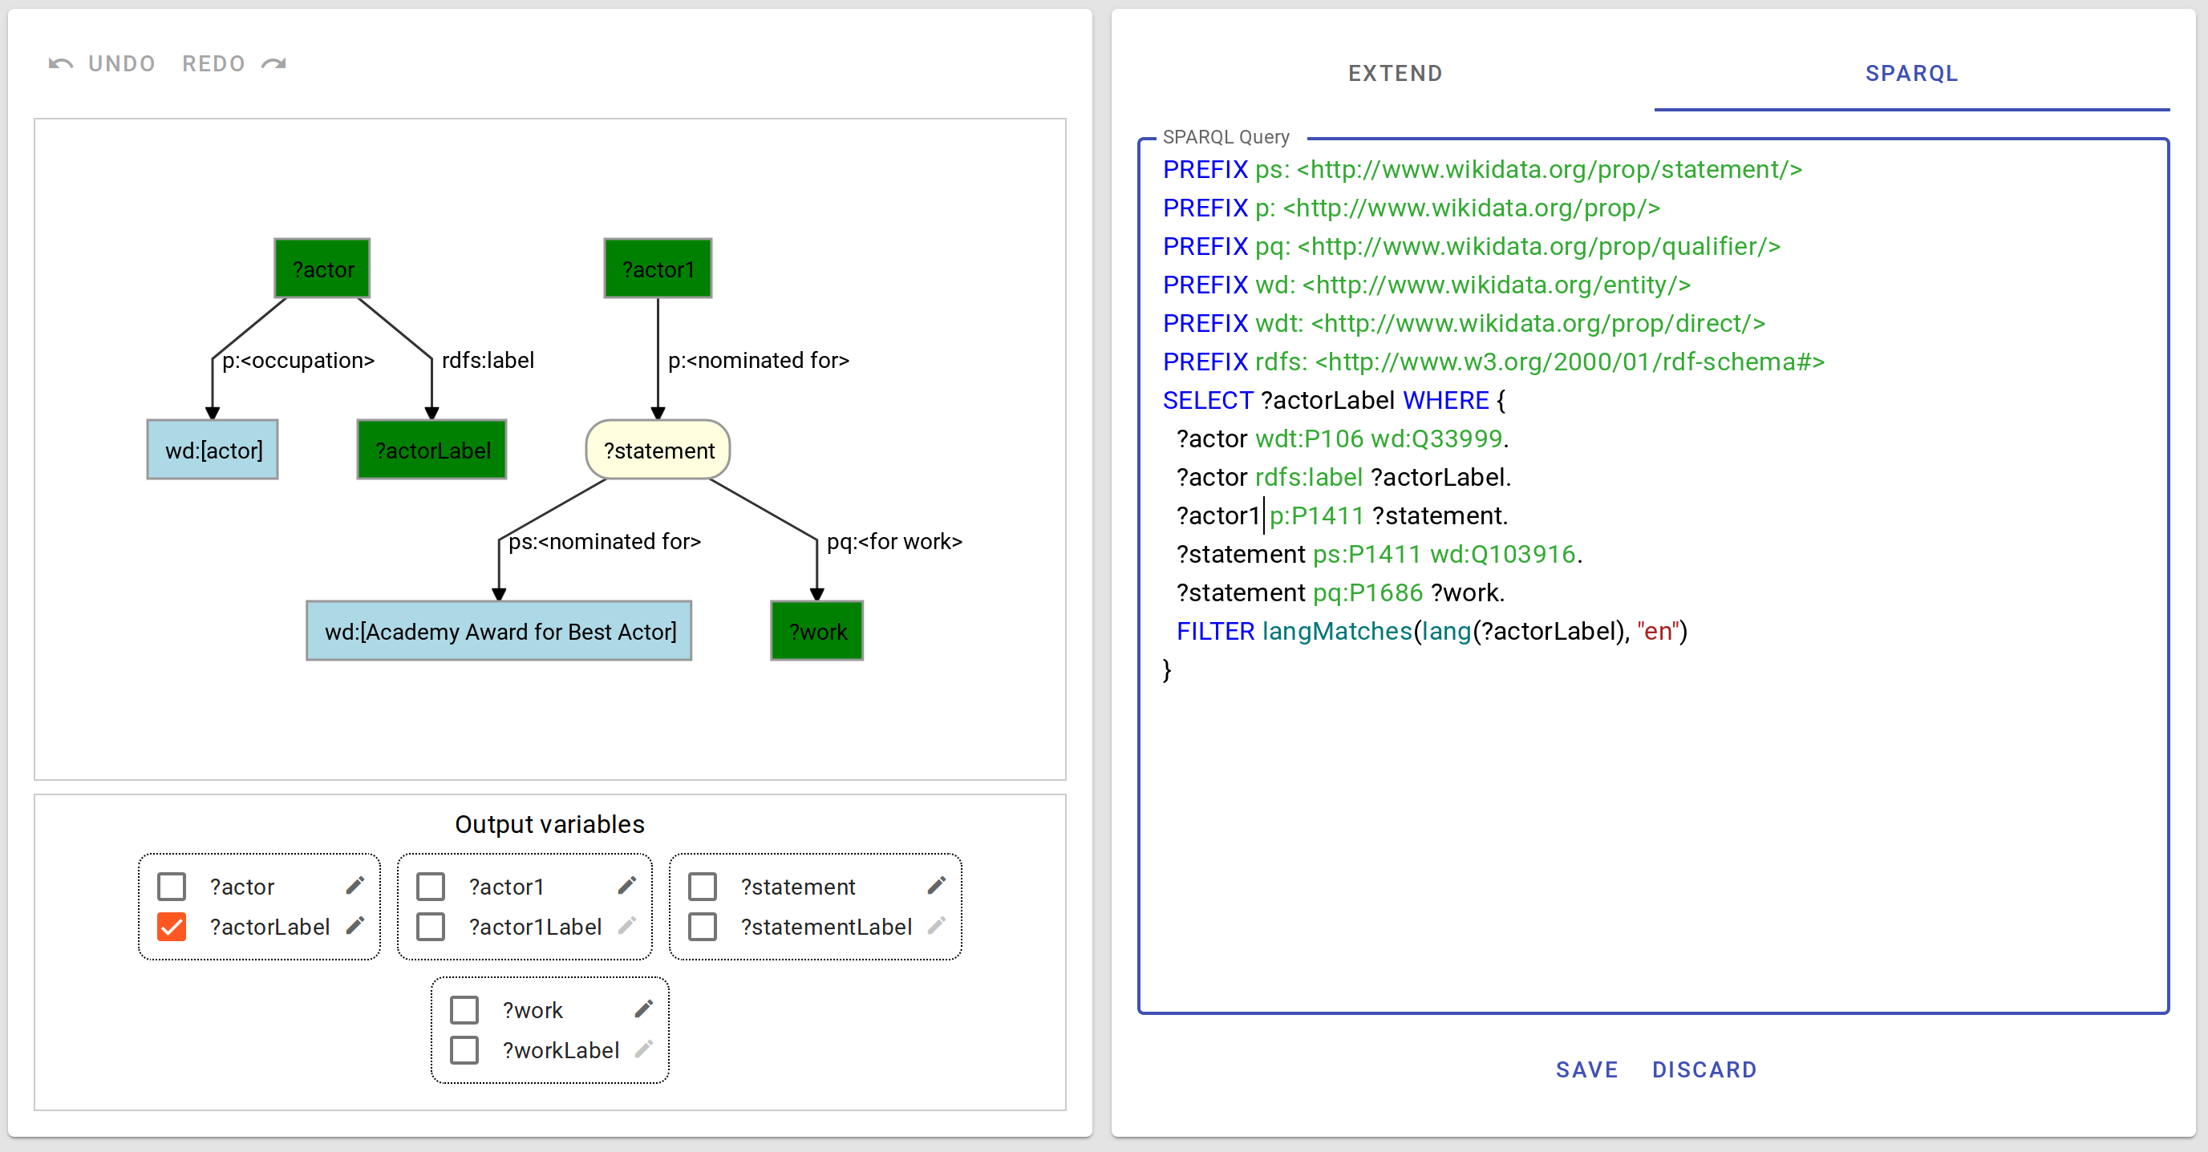The width and height of the screenshot is (2208, 1152).
Task: Click the ?actor1Label pencil icon
Action: [x=626, y=926]
